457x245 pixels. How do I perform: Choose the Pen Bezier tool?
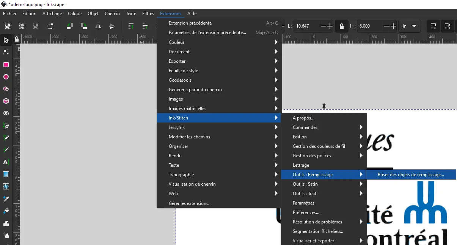point(6,126)
